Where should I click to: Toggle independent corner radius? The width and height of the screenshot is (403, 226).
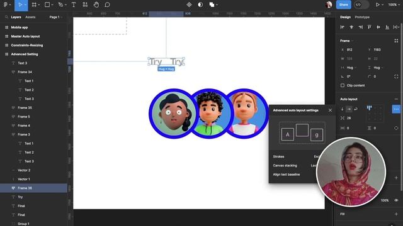(396, 77)
